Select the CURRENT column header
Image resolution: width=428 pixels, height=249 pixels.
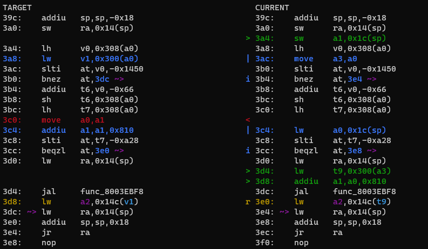(x=272, y=8)
